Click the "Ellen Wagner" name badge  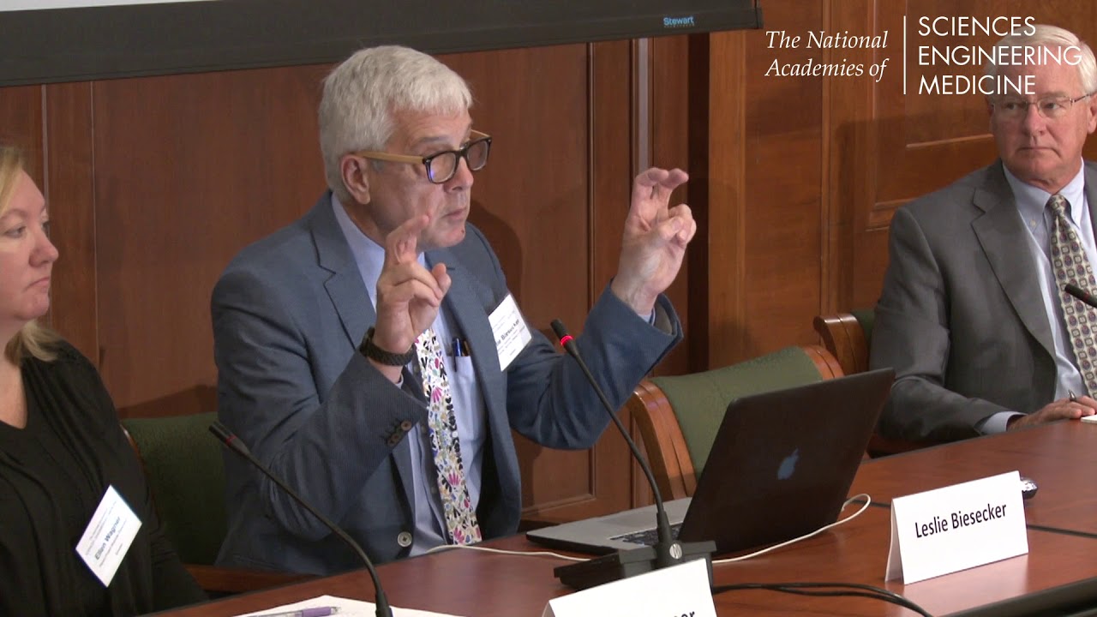coord(108,536)
